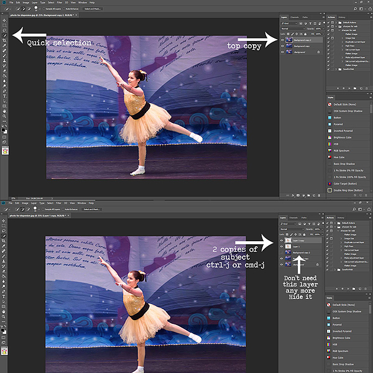The image size is (373, 373).
Task: Apply Brightness Cube style in top Styles panel
Action: pos(343,137)
